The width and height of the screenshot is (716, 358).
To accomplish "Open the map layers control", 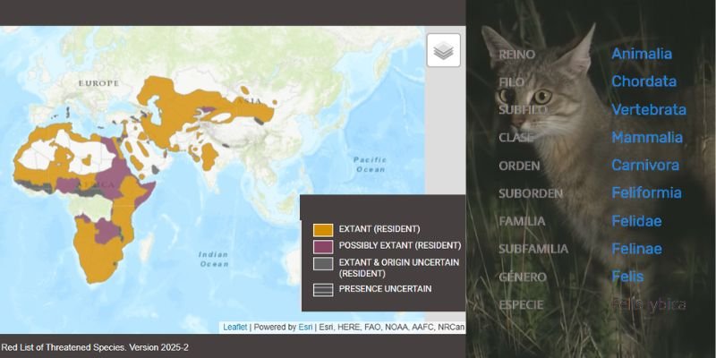I will pos(443,51).
